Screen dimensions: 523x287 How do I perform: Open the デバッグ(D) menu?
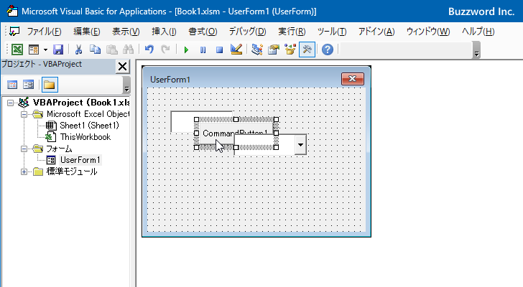[247, 32]
